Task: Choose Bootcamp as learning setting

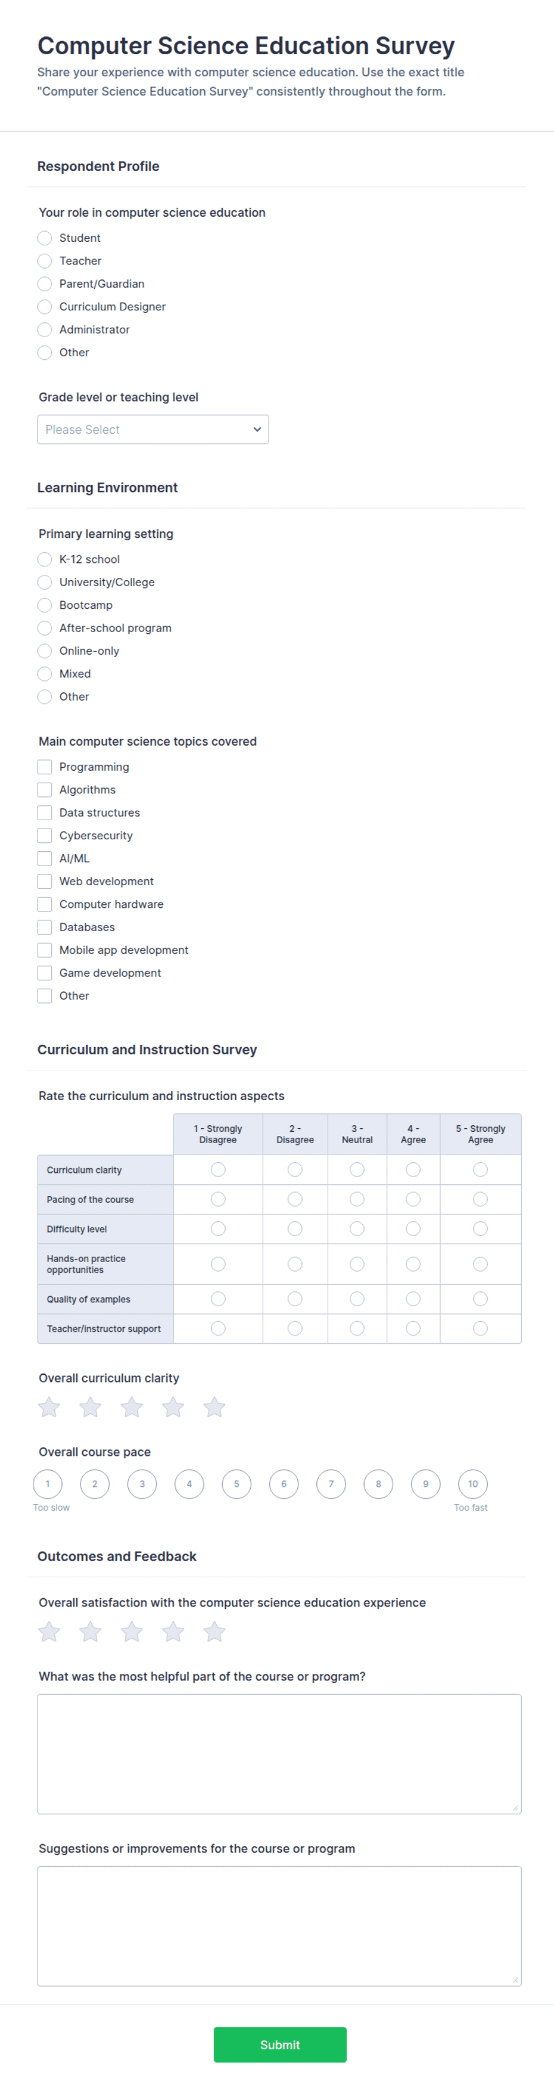Action: point(45,605)
